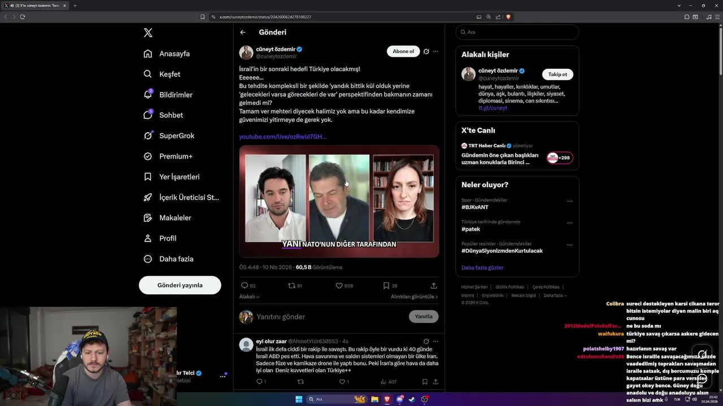
Task: Click the browser reload button
Action: [23, 17]
